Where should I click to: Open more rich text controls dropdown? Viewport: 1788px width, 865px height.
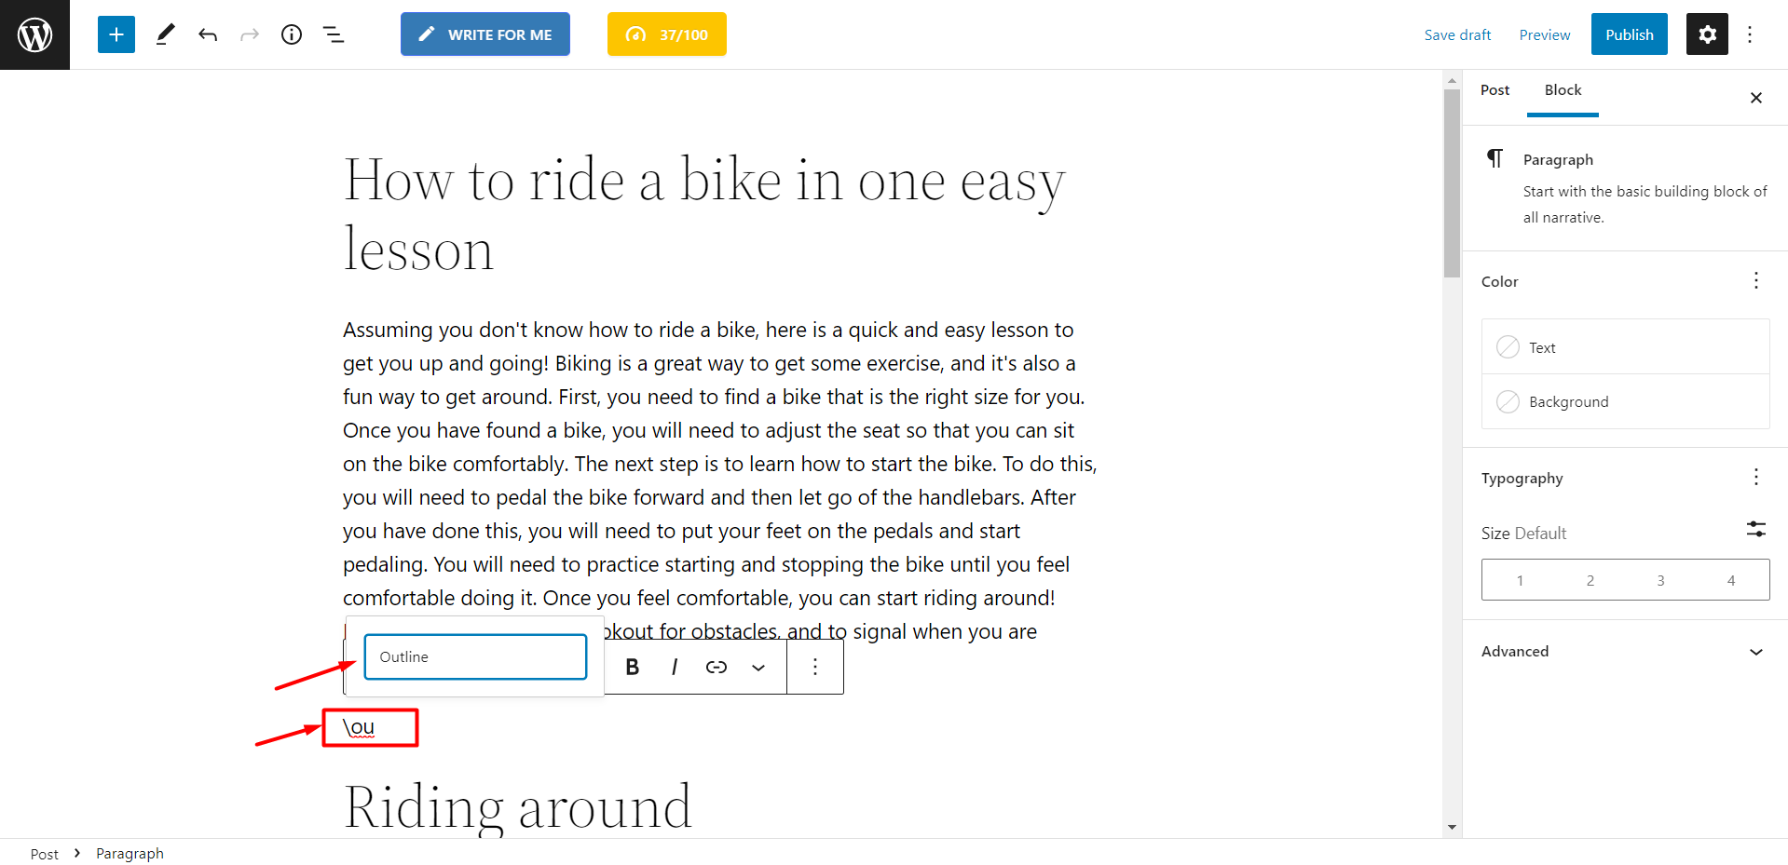coord(758,667)
